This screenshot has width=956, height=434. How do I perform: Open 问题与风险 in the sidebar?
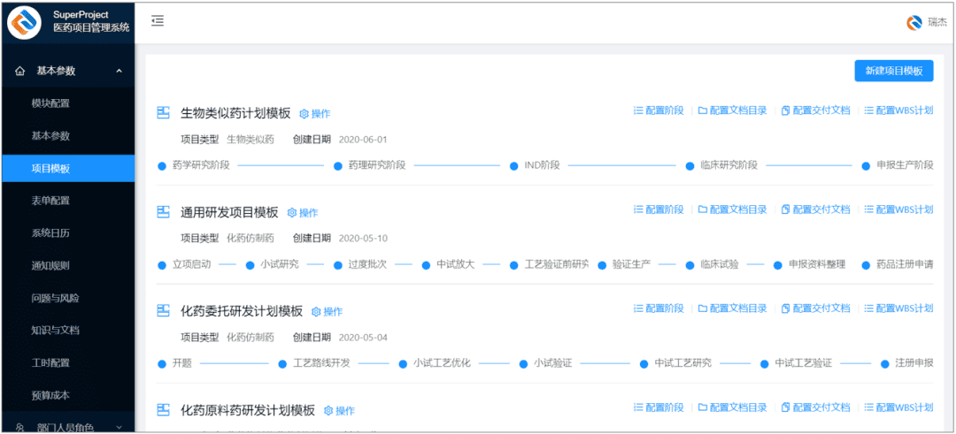pos(55,298)
